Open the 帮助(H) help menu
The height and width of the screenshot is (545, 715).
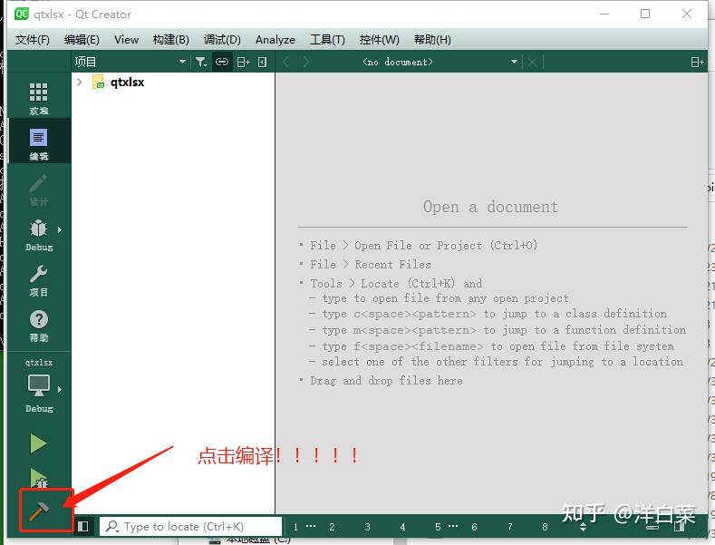click(x=432, y=40)
